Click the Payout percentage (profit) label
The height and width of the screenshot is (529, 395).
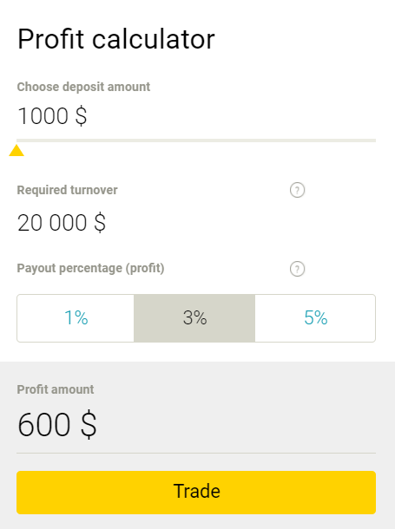(90, 268)
